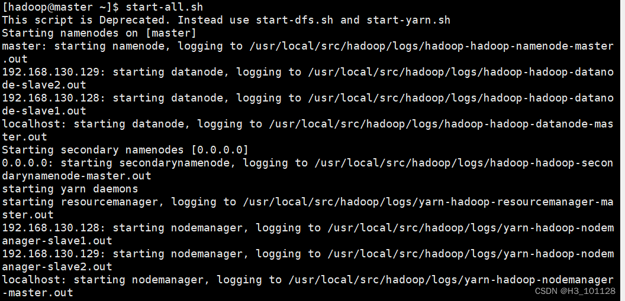
Task: Click 192.168.130.128 starting nodemanager line
Action: [308, 228]
